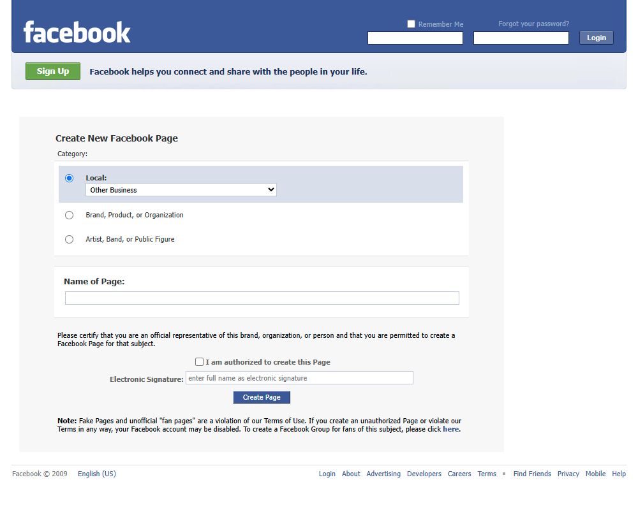Follow the 'here' link in the note
This screenshot has height=510, width=638.
point(451,429)
